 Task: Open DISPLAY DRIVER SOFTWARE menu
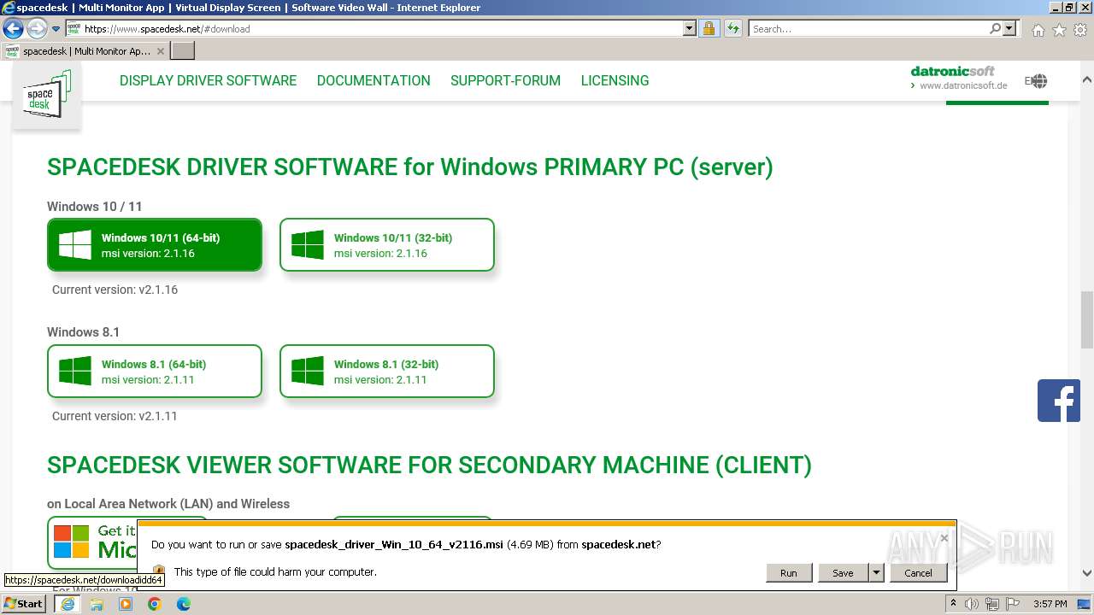208,80
